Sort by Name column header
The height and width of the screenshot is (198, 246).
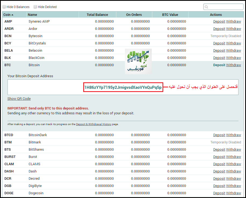click(53, 15)
